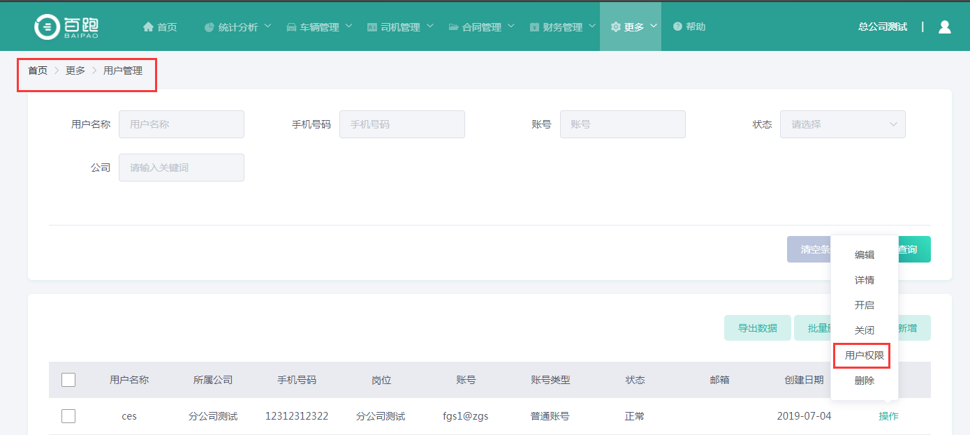Viewport: 970px width, 435px height.
Task: Click the statistics pie chart icon
Action: (209, 27)
